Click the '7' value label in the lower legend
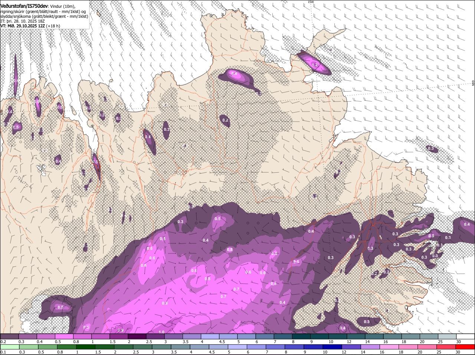Image resolution: width=475 pixels, height=355 pixels. tap(267, 352)
